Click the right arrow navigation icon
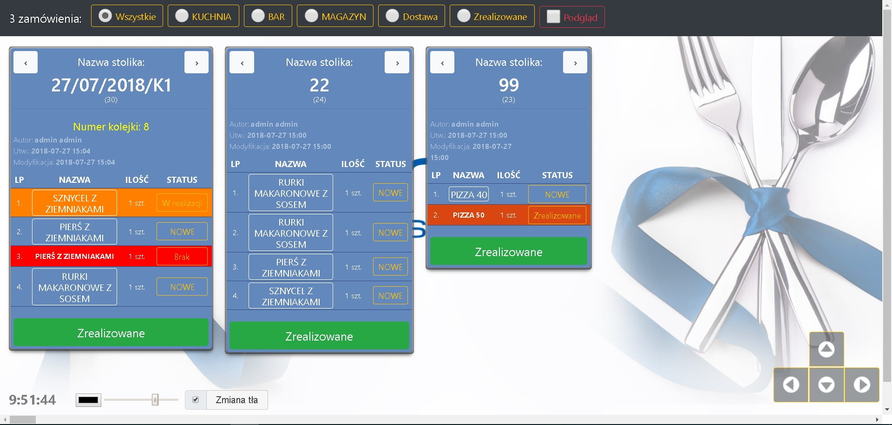The height and width of the screenshot is (425, 892). coord(862,385)
